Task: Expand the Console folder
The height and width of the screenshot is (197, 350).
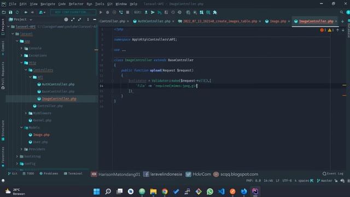Action: pyautogui.click(x=21, y=48)
